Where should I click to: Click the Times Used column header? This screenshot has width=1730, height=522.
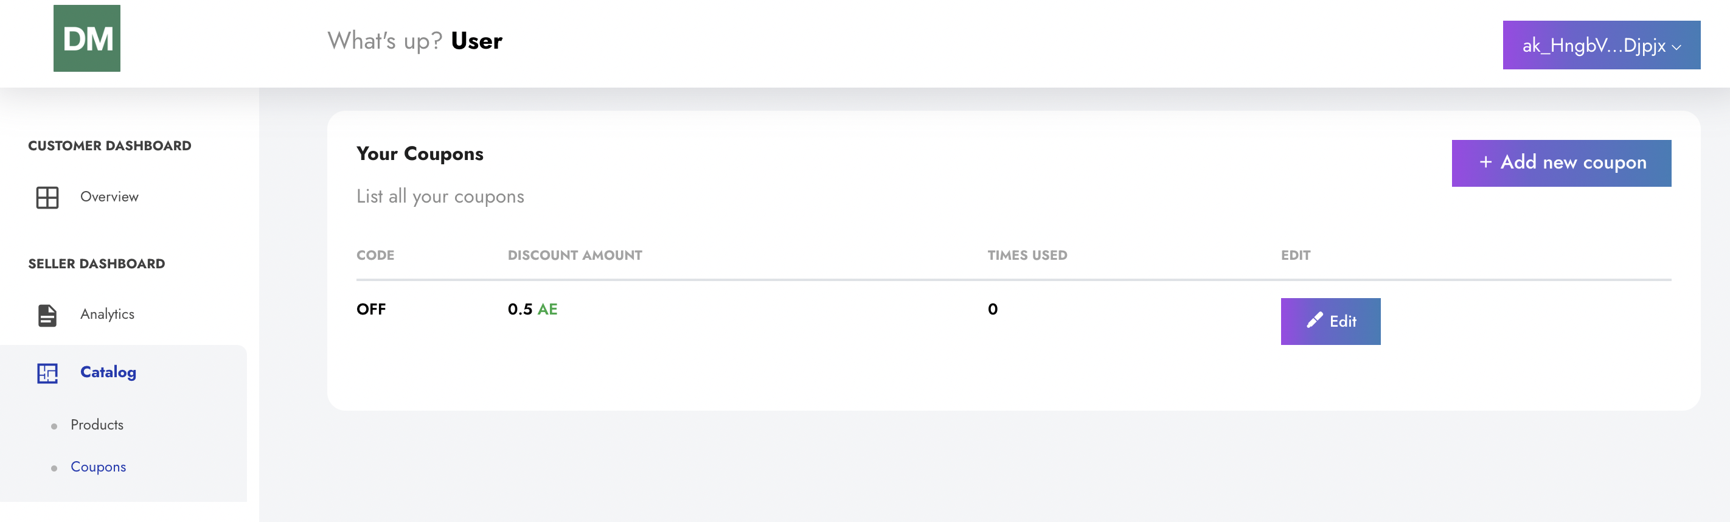[1027, 256]
